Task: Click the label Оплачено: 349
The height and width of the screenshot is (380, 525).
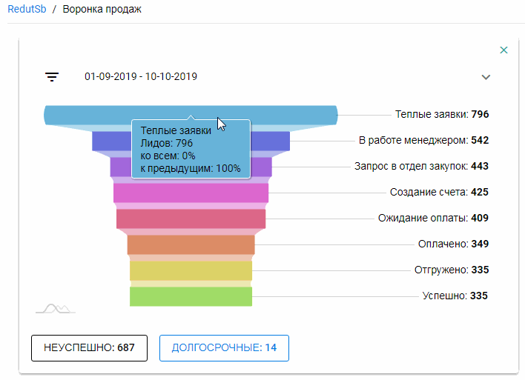Action: pos(453,244)
